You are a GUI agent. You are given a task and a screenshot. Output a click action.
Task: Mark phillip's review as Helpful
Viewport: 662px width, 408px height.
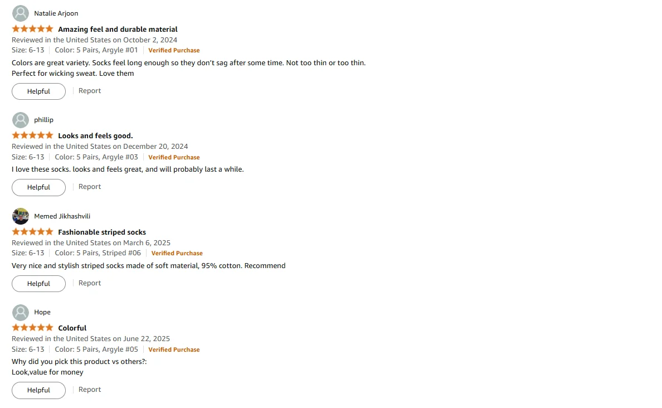(38, 187)
